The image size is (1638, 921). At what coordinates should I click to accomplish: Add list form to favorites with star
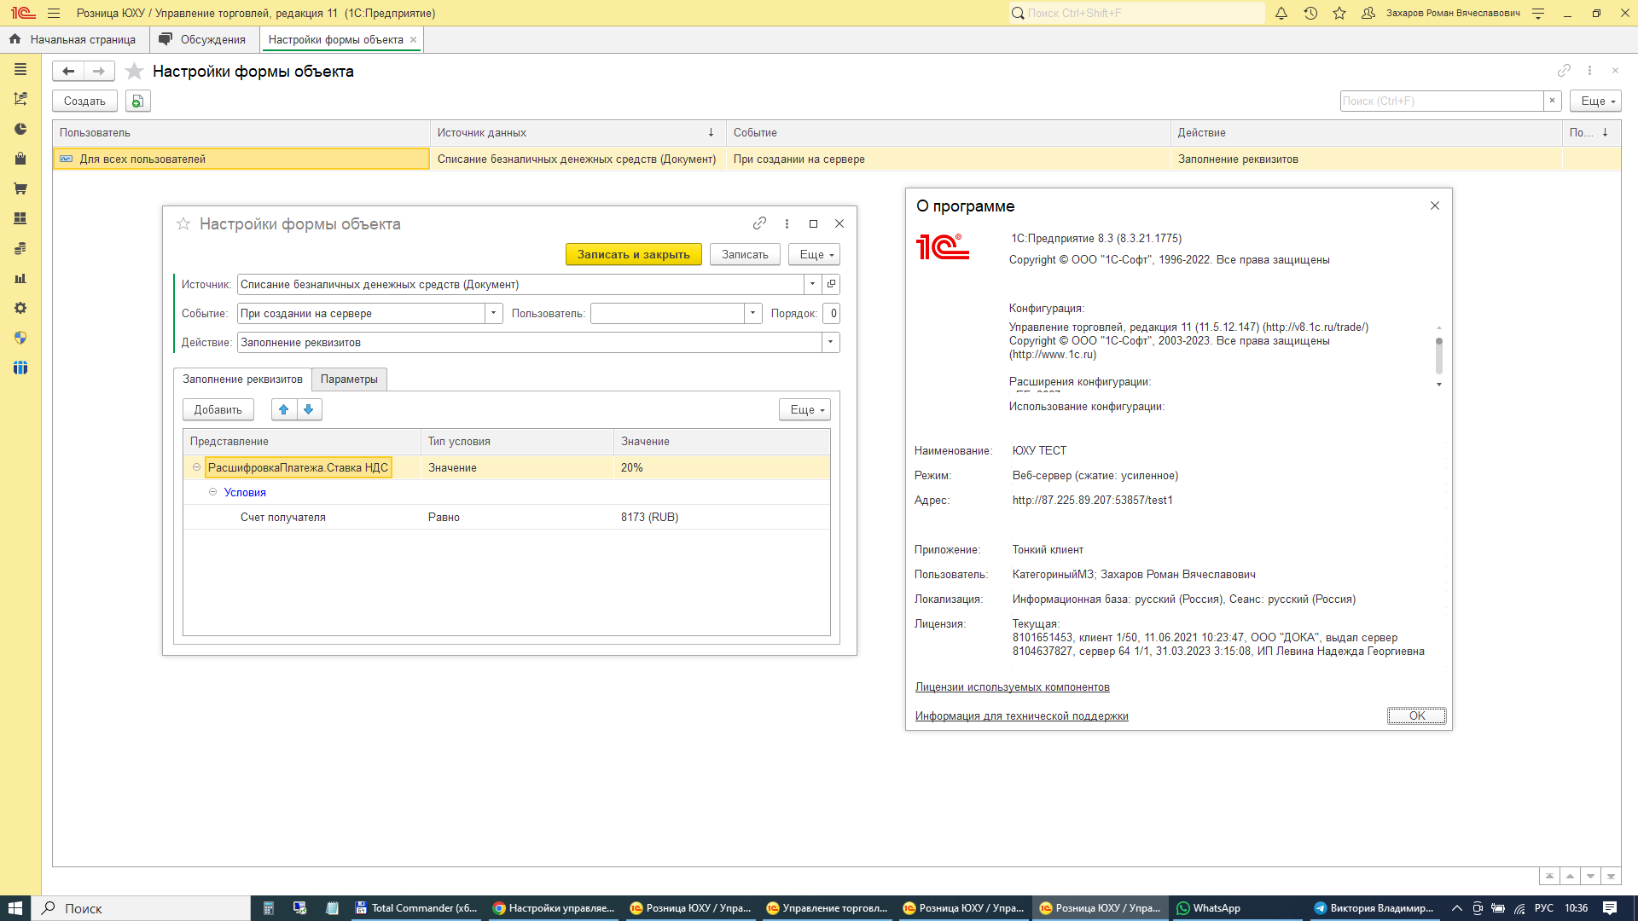coord(134,72)
